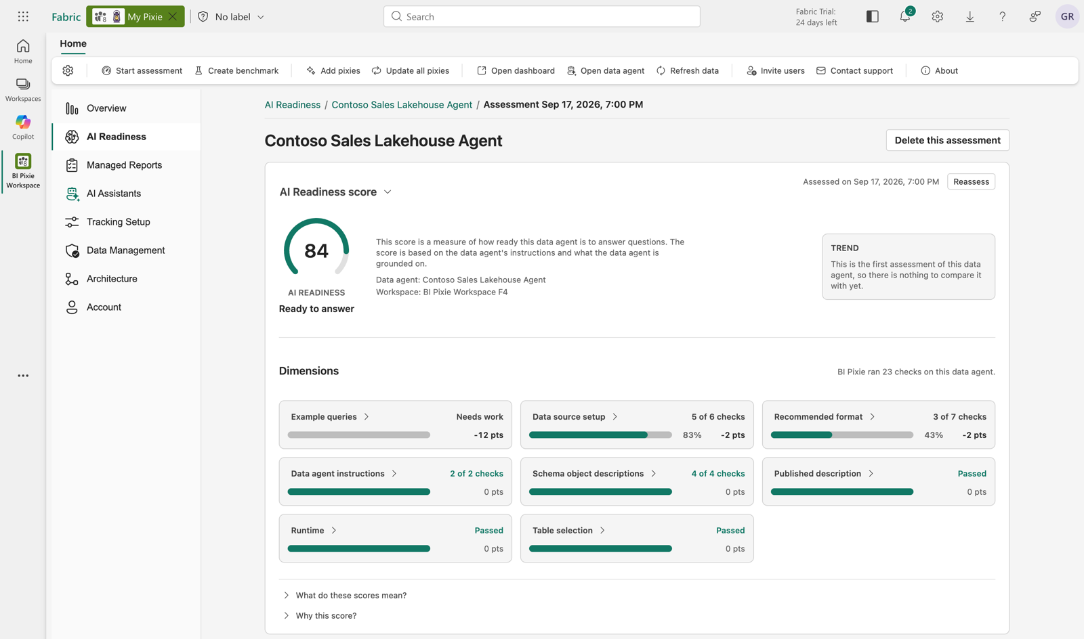1084x639 pixels.
Task: Go to Home in left rail
Action: pyautogui.click(x=23, y=51)
